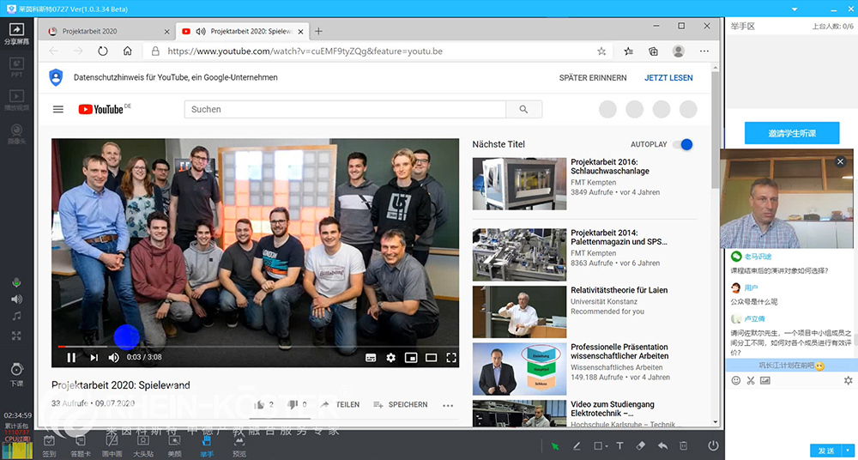Select the T text annotation tool
858x460 pixels.
(620, 445)
